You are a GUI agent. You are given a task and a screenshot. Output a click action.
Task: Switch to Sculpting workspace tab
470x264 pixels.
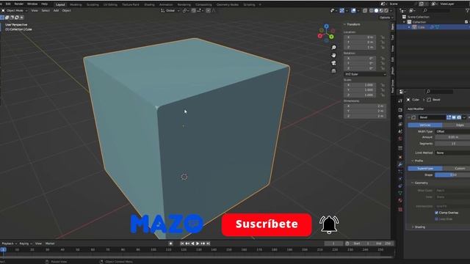pyautogui.click(x=93, y=4)
